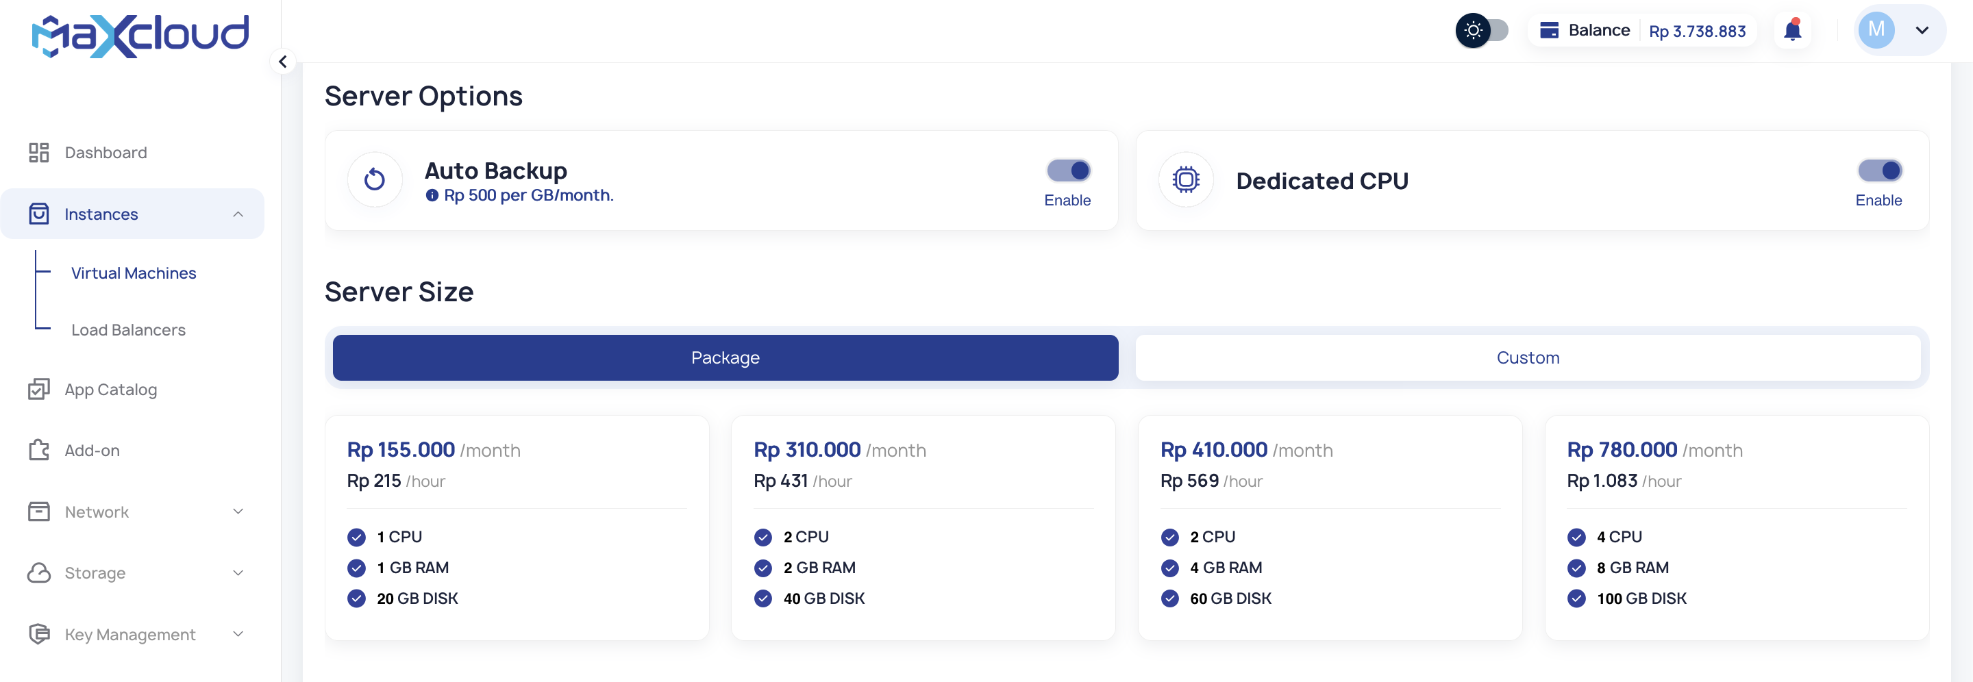Click the check icon next to 40 GB DISK
Viewport: 1973px width, 682px height.
(763, 598)
